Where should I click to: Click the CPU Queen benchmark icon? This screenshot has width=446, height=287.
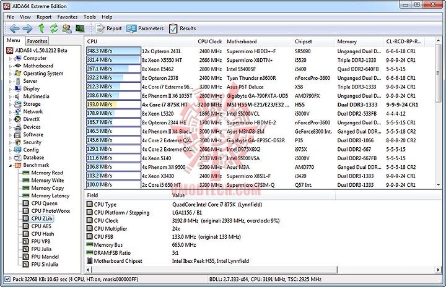tap(26, 203)
